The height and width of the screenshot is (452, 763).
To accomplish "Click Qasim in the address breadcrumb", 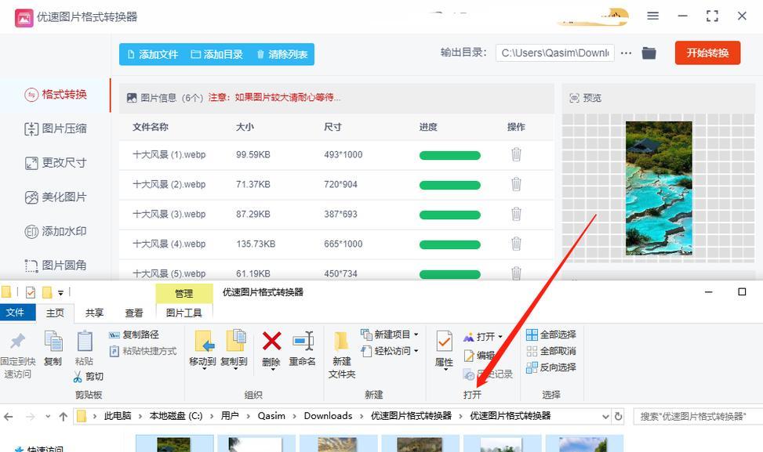I will 271,416.
